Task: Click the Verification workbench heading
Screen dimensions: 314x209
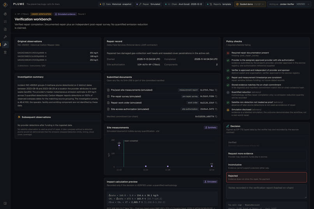Action: [x=33, y=19]
